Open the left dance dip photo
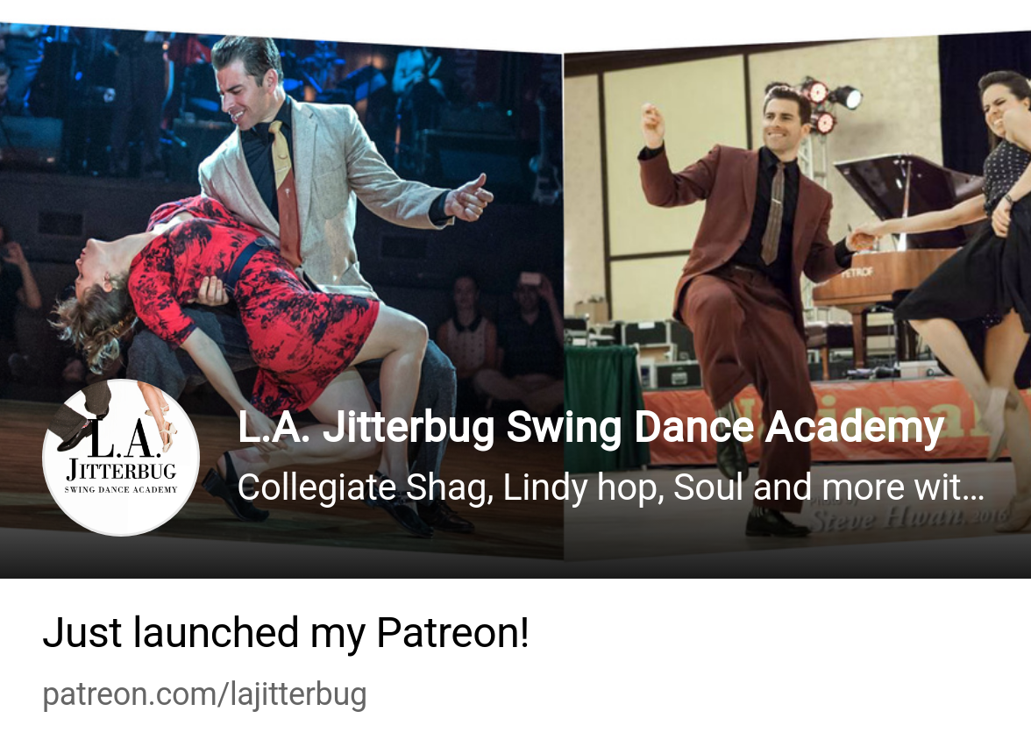Image resolution: width=1031 pixels, height=747 pixels. click(281, 293)
